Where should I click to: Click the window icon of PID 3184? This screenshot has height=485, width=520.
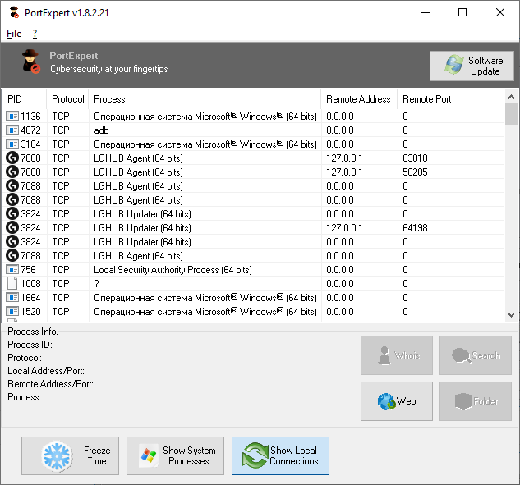point(12,144)
